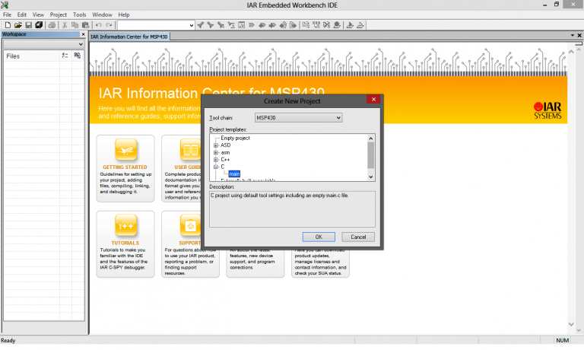Click the Getting Started airplane icon
Viewport: 584px width, 350px height.
coord(125,149)
